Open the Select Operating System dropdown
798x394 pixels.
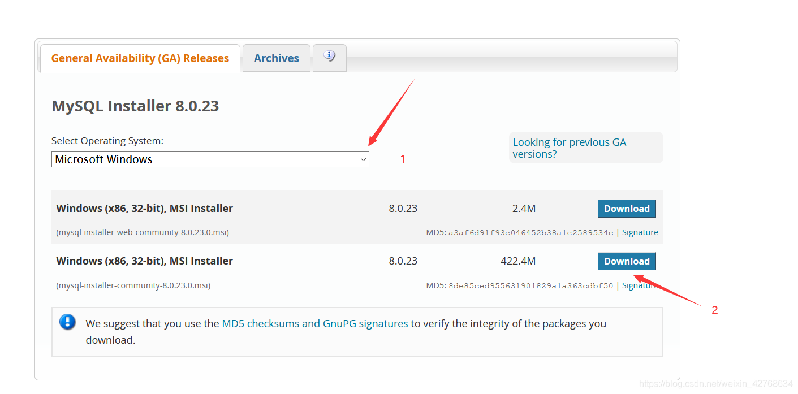tap(210, 159)
